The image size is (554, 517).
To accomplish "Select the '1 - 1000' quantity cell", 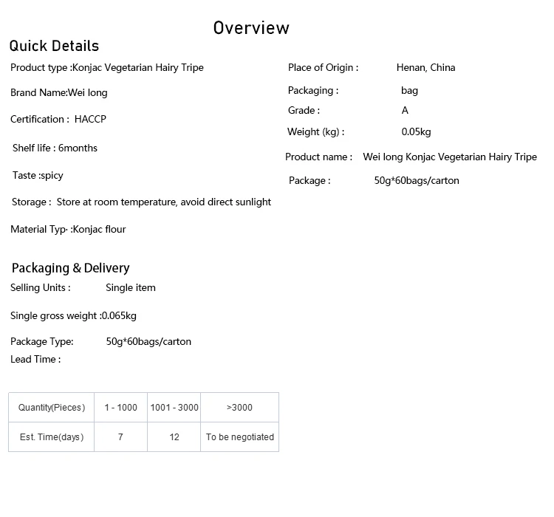I will click(121, 408).
